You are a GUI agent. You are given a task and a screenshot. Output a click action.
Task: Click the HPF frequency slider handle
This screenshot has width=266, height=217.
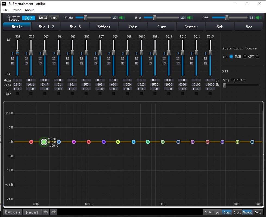point(224,85)
